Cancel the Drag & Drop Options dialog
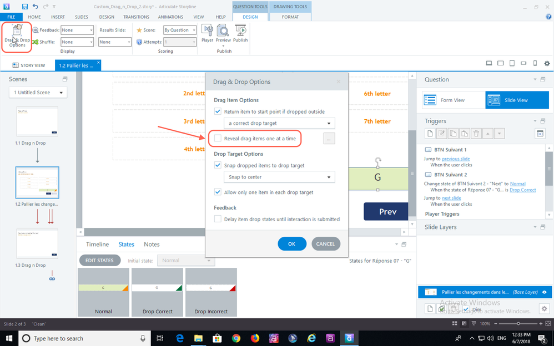This screenshot has width=554, height=346. tap(325, 243)
